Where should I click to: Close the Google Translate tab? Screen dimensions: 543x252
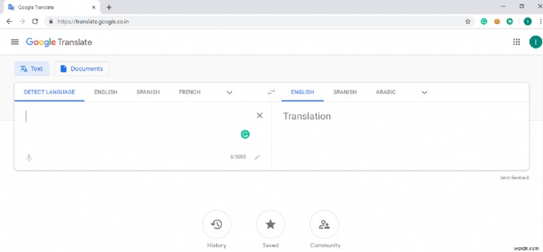point(94,7)
